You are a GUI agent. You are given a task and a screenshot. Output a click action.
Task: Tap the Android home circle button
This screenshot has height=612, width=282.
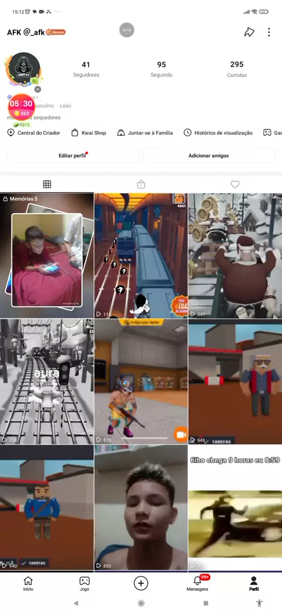tap(141, 603)
